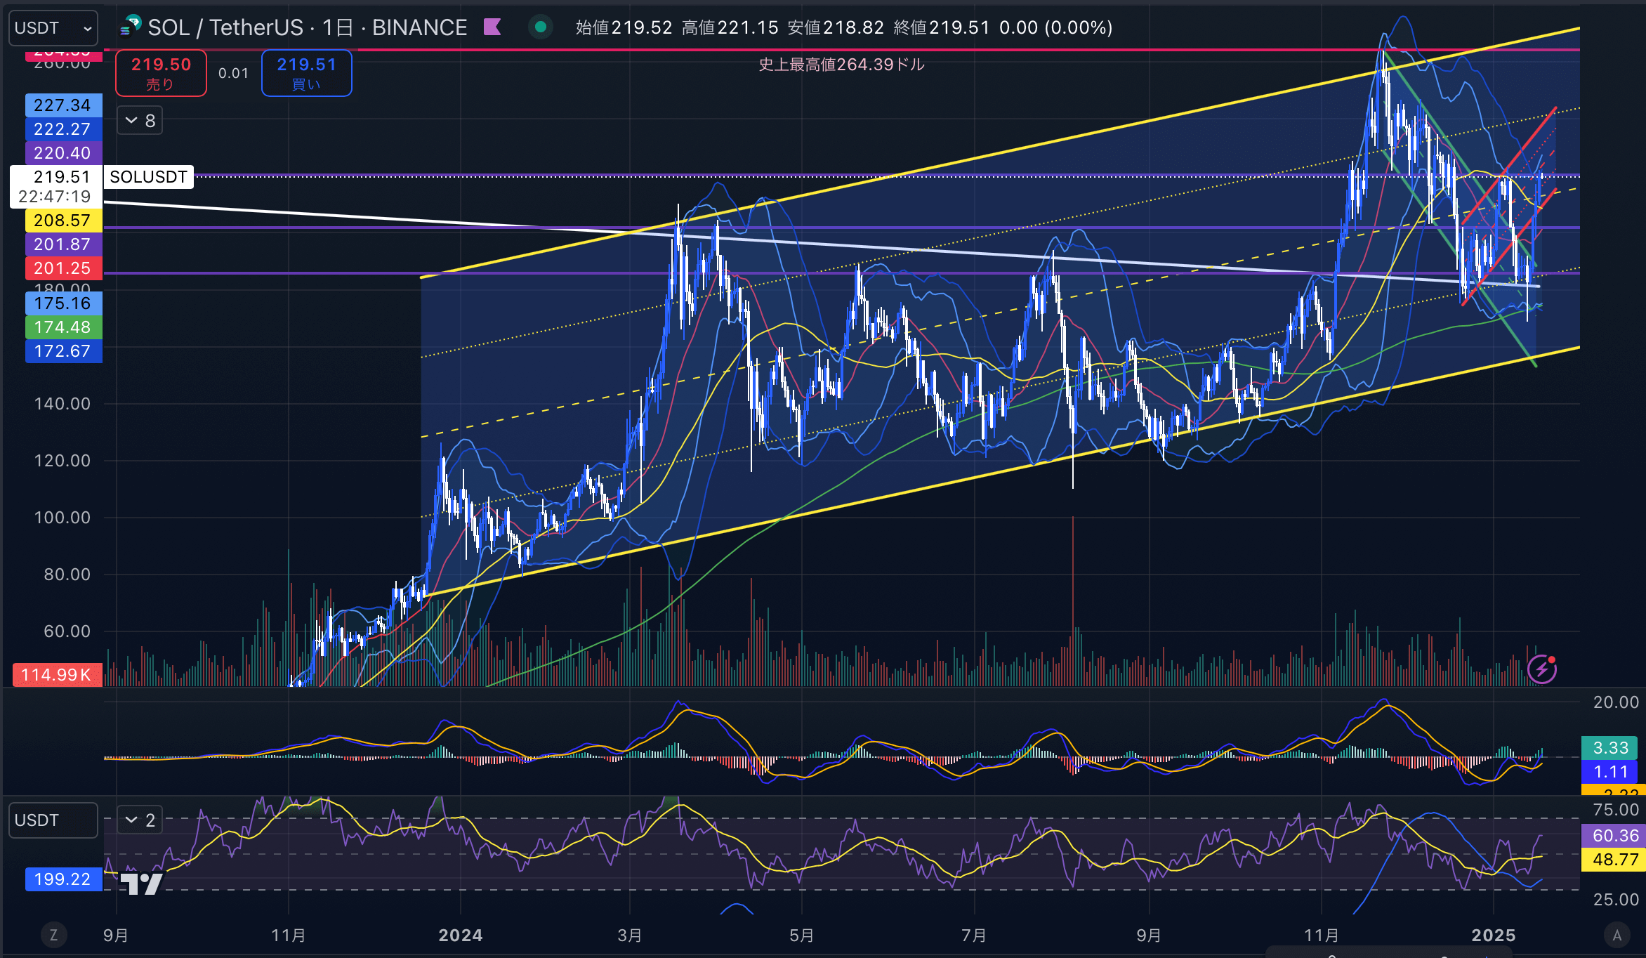Click the 222.27 blue price label
1646x958 pixels.
63,129
